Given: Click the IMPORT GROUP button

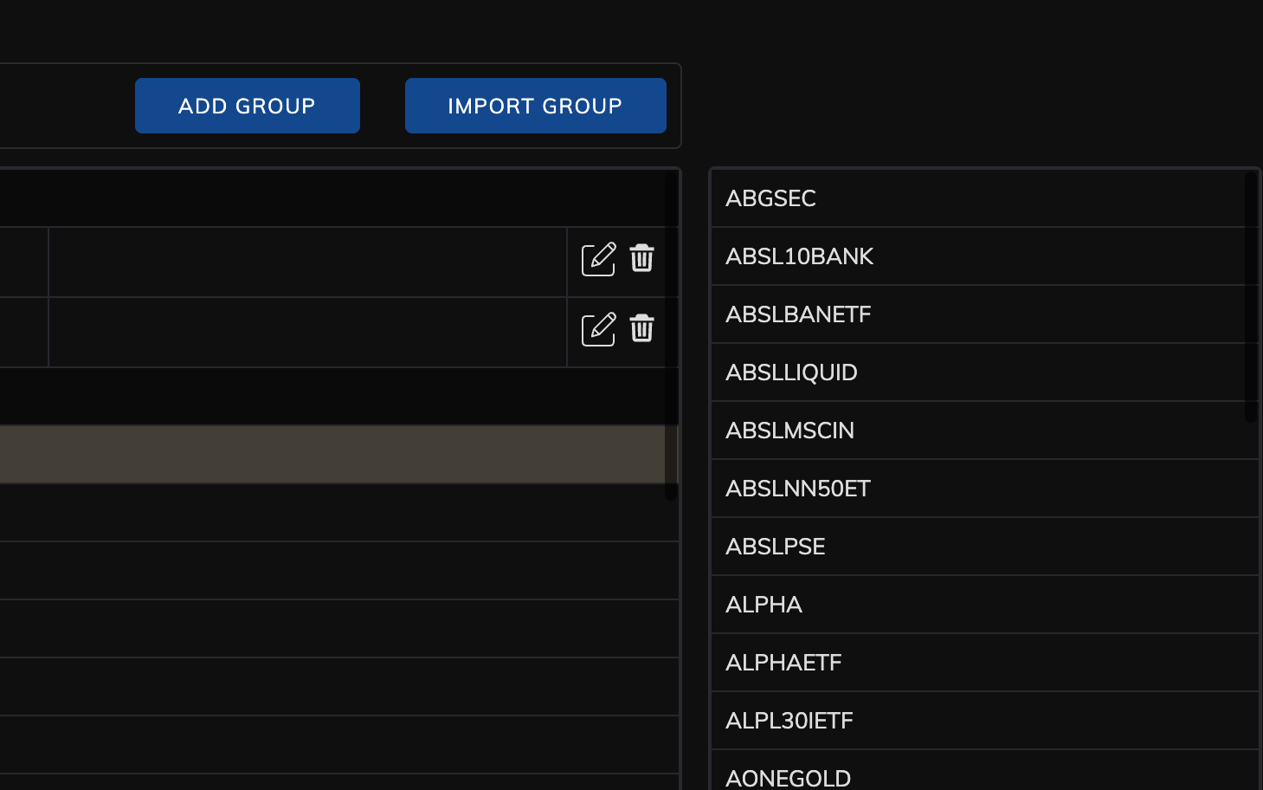Looking at the screenshot, I should [536, 106].
